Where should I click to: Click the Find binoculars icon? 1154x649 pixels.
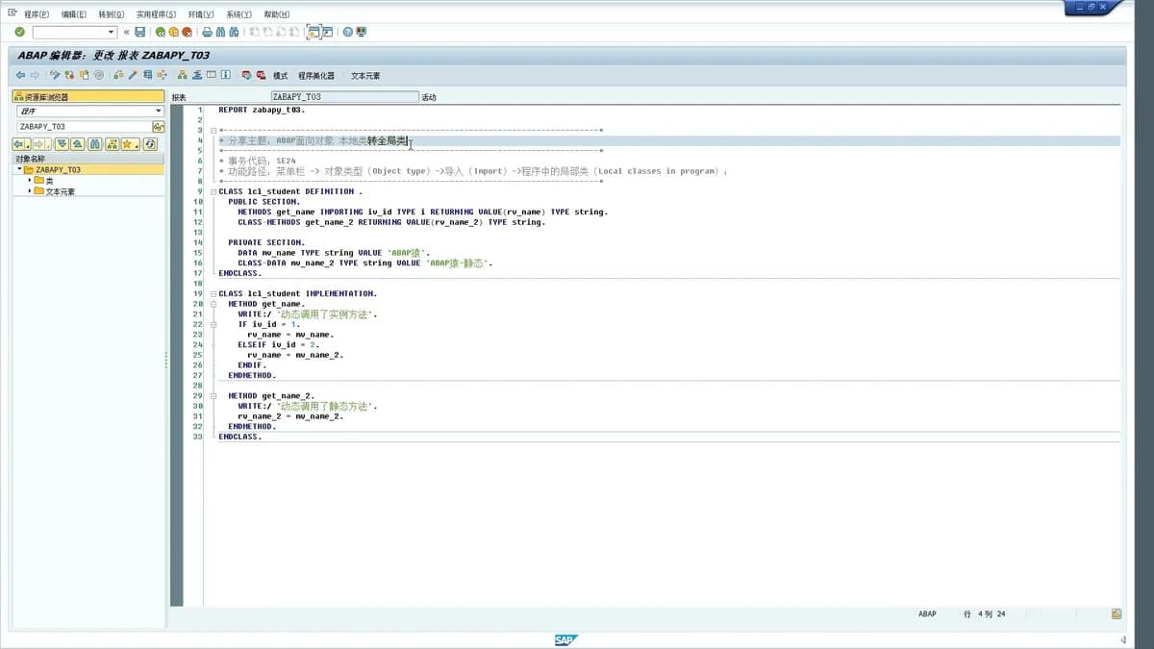(220, 32)
